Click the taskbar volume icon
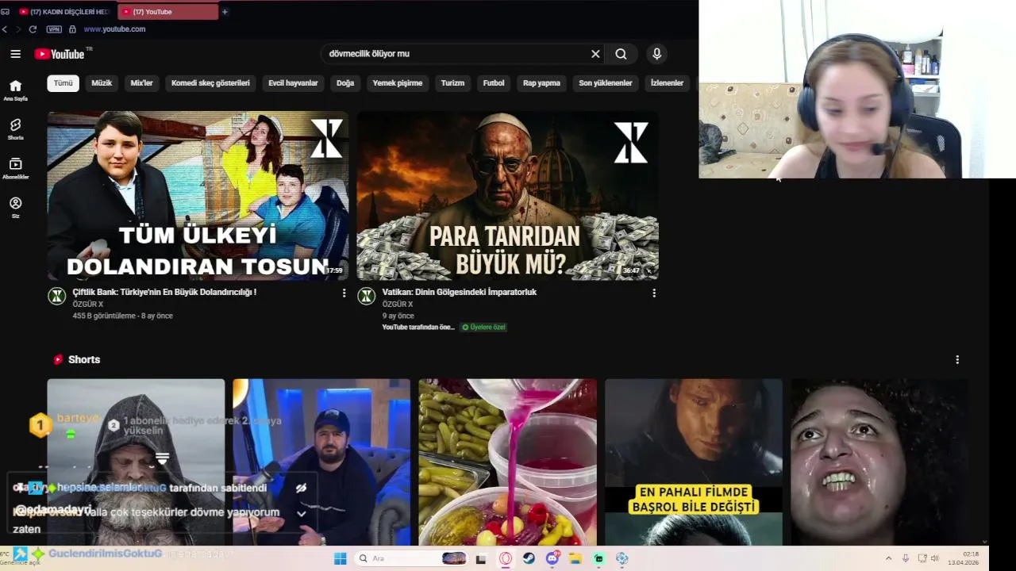The height and width of the screenshot is (571, 1016). click(x=934, y=558)
